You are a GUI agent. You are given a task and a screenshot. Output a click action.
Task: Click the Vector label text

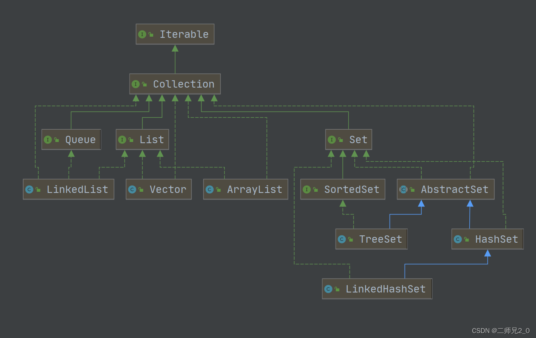(x=168, y=189)
